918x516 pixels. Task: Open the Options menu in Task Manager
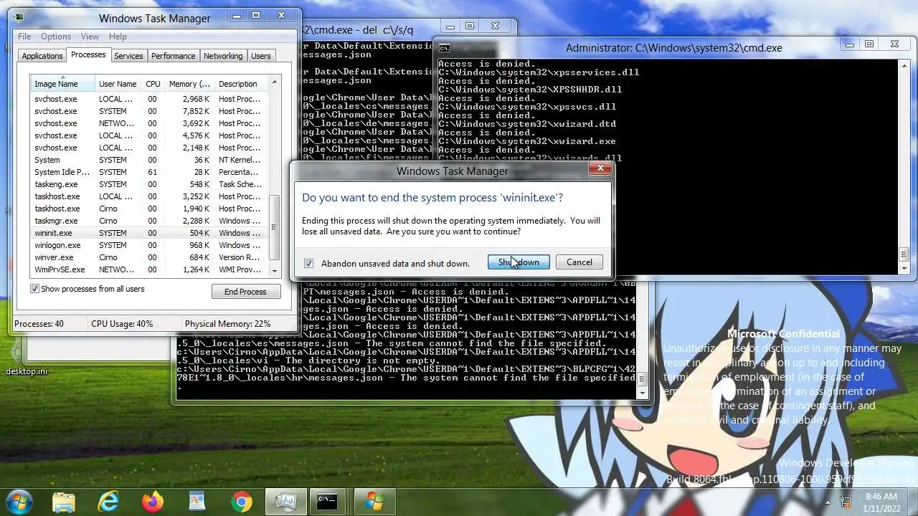point(56,37)
